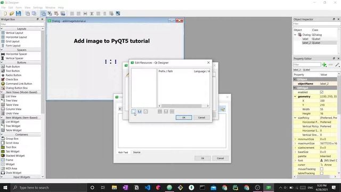Select the Edit Widgets mode icon
The image size is (341, 192).
click(43, 13)
